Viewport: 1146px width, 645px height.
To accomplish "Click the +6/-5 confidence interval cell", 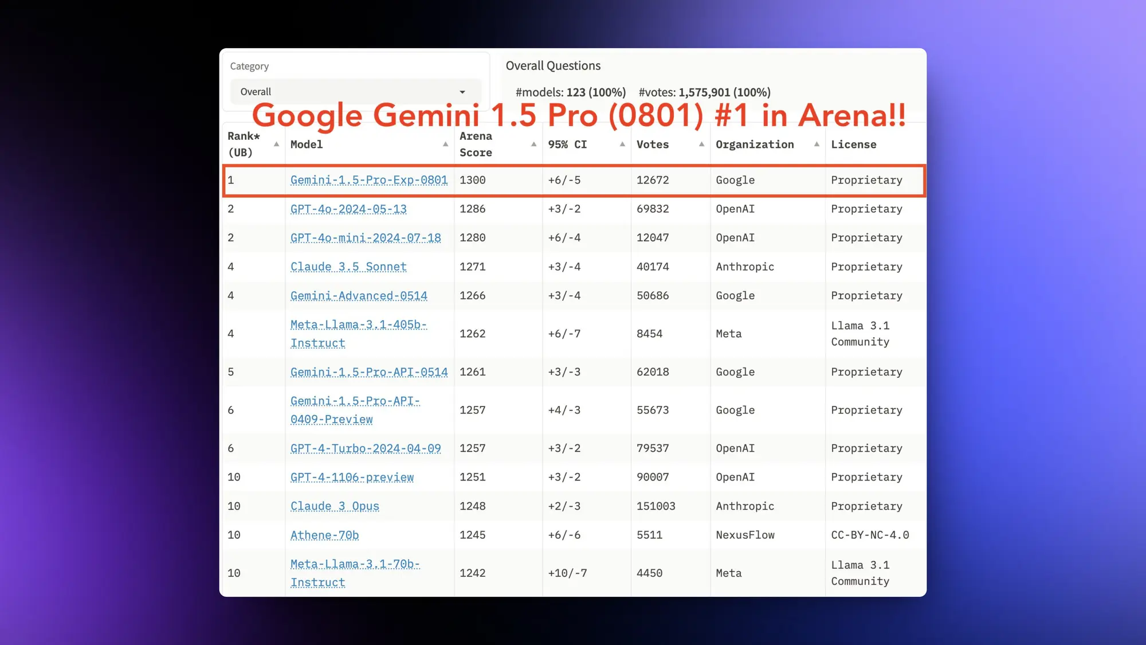I will coord(564,180).
